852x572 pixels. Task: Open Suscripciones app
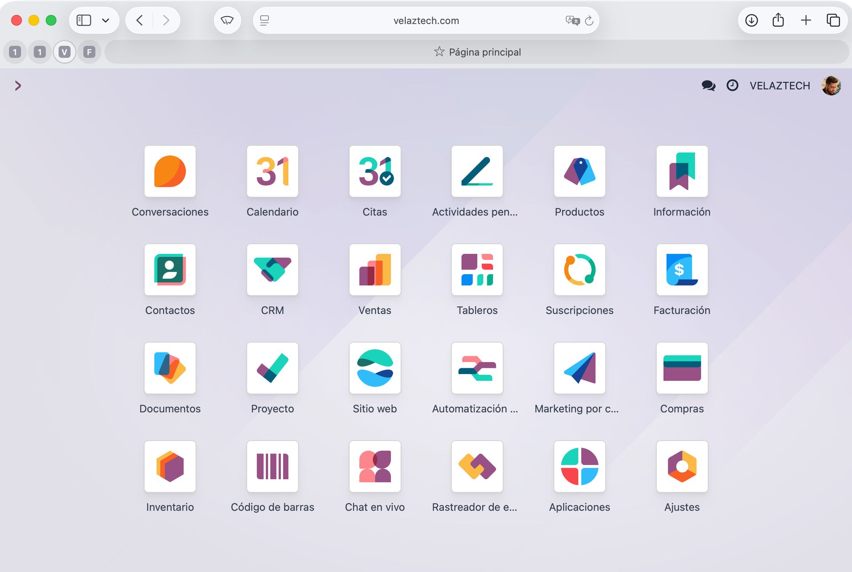tap(579, 270)
